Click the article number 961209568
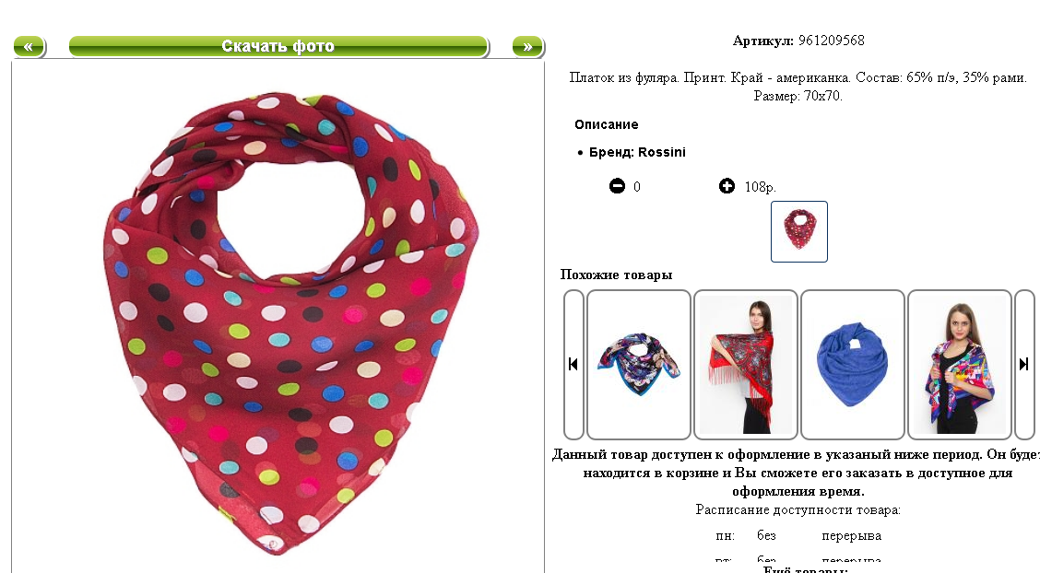 pyautogui.click(x=831, y=41)
